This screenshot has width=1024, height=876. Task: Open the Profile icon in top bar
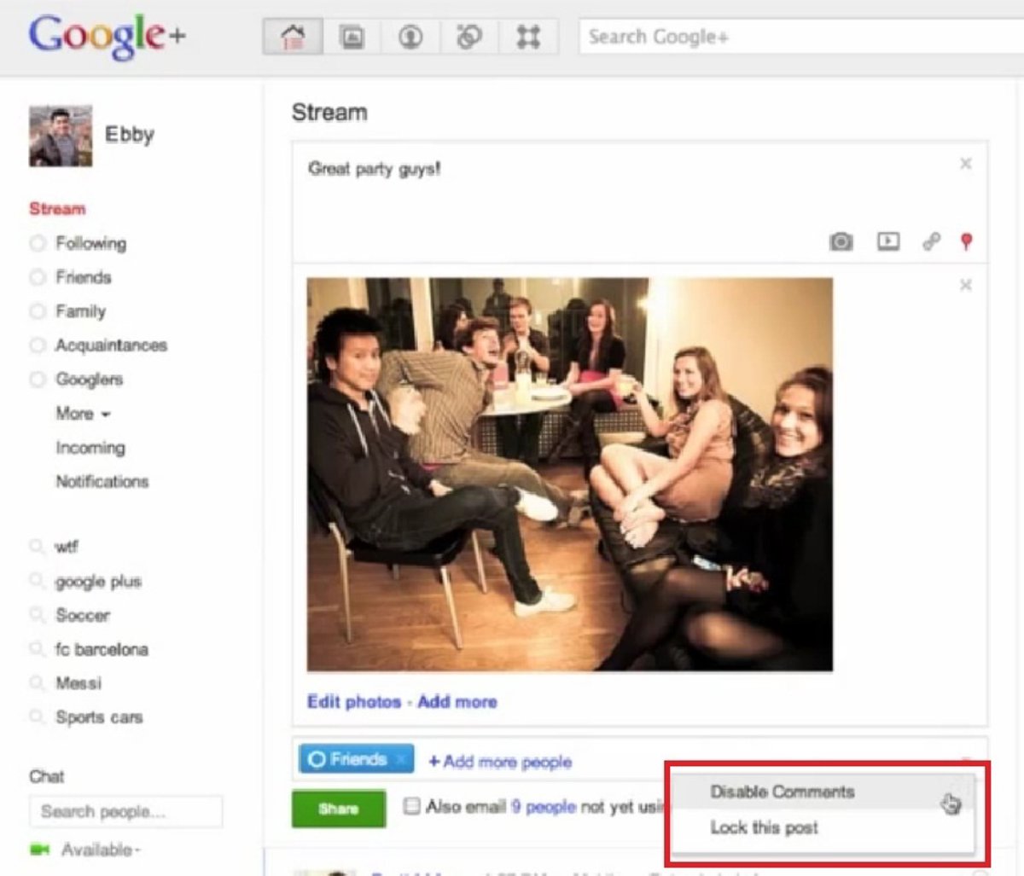[x=410, y=38]
